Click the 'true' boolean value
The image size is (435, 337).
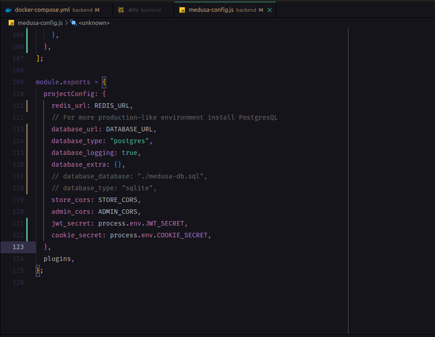pos(130,153)
